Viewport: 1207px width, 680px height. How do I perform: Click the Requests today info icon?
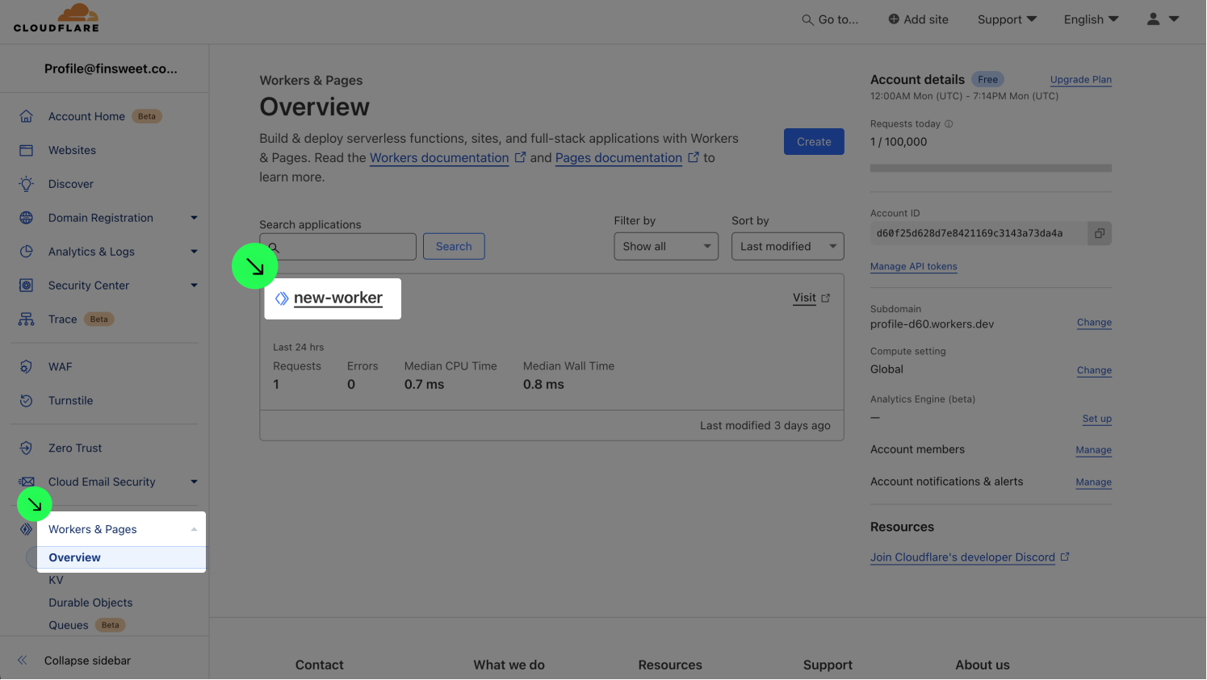(x=949, y=124)
